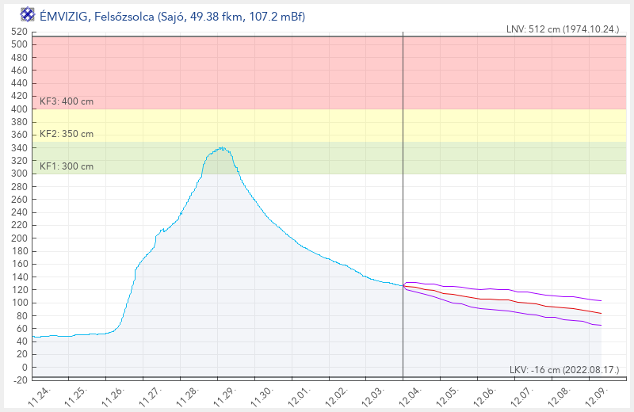Click the upper purple forecast line's right end

point(601,300)
